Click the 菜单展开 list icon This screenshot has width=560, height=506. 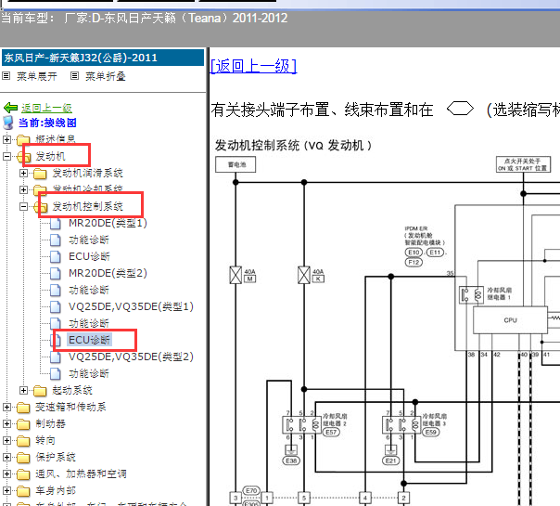point(6,76)
